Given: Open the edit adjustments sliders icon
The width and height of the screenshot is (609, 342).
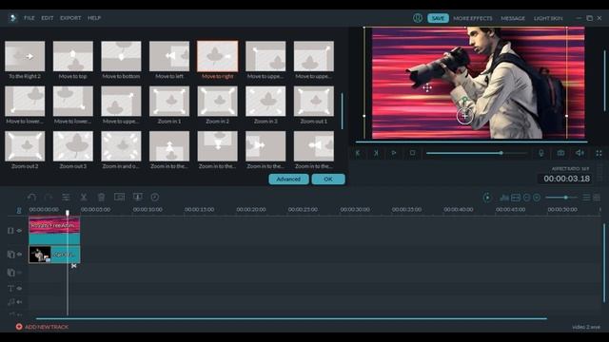Looking at the screenshot, I should click(x=66, y=197).
